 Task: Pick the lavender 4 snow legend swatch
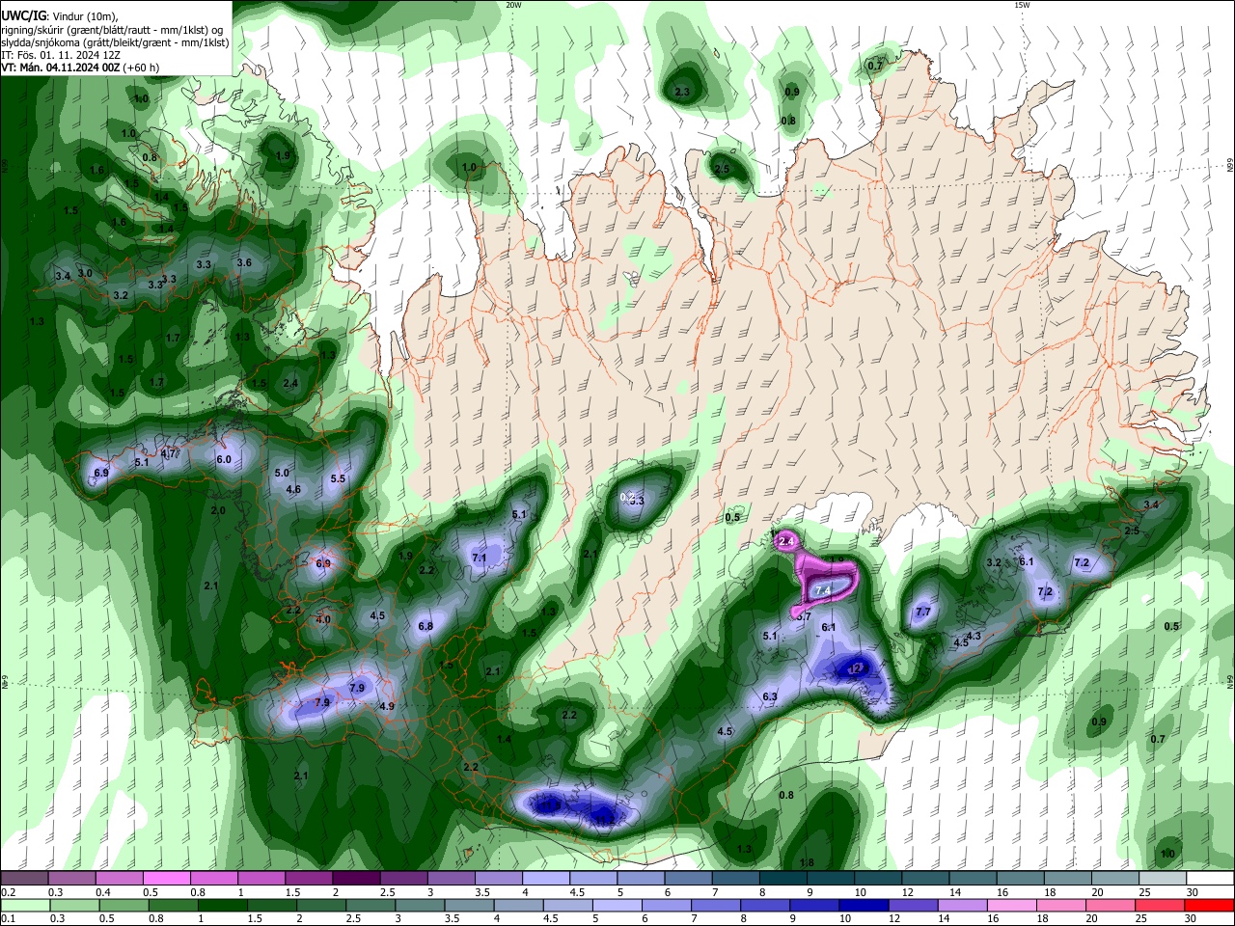(x=545, y=879)
